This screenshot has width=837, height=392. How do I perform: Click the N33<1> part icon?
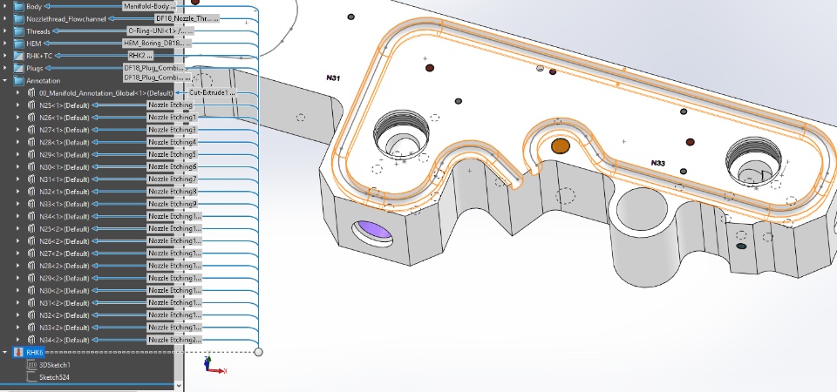pos(31,204)
